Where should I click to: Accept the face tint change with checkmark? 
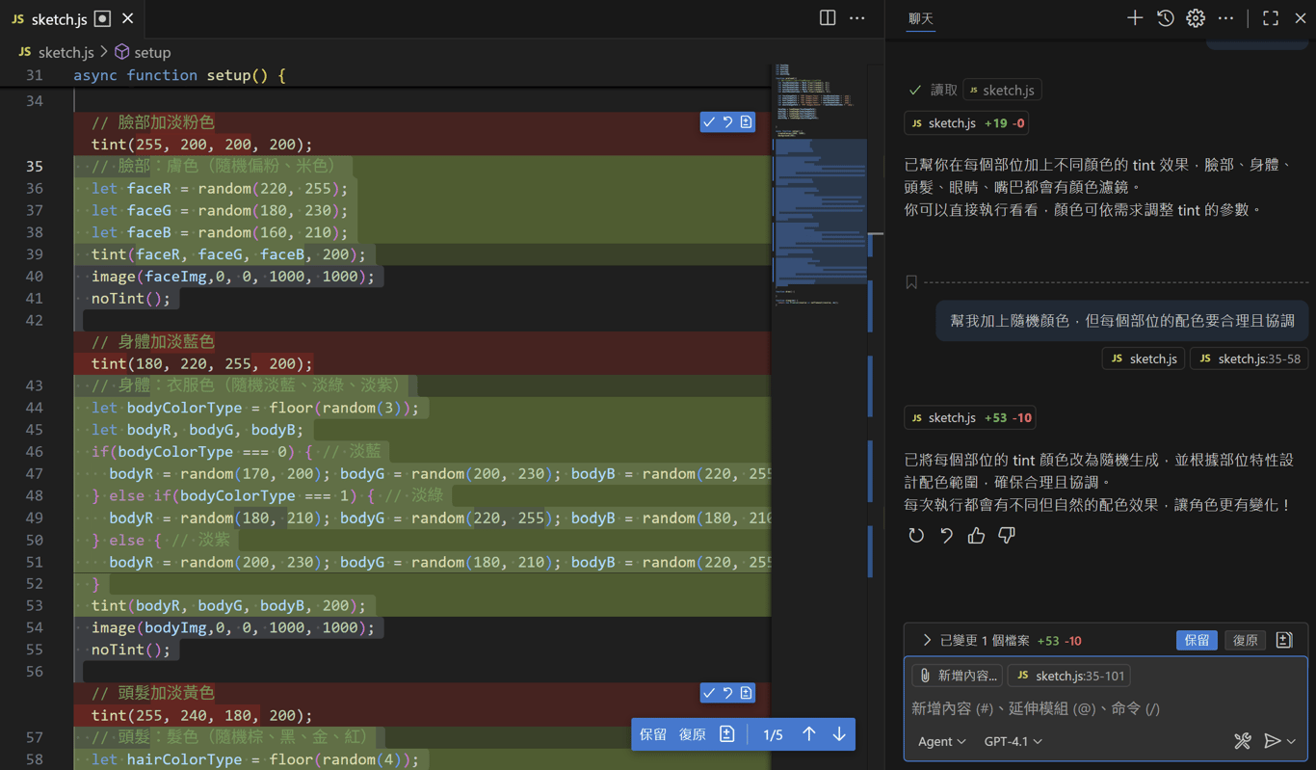coord(709,122)
